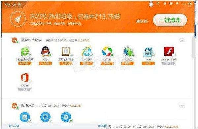Click the share icon in title bar
Screen dimensions: 198x129
tap(158, 4)
